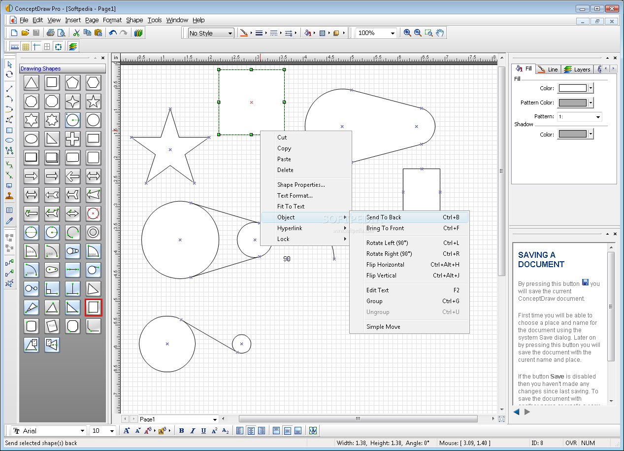Choose Group in the Object submenu

pos(409,301)
